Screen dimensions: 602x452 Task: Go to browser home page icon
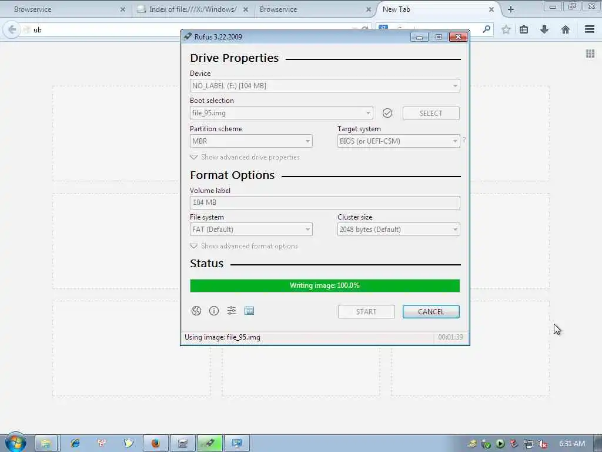(565, 29)
